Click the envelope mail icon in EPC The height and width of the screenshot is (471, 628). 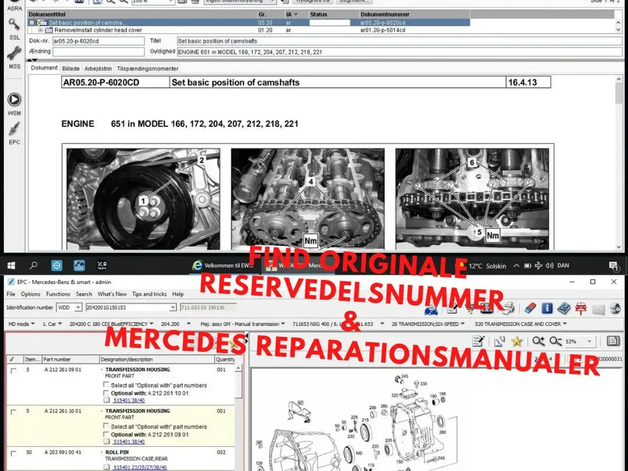point(598,309)
